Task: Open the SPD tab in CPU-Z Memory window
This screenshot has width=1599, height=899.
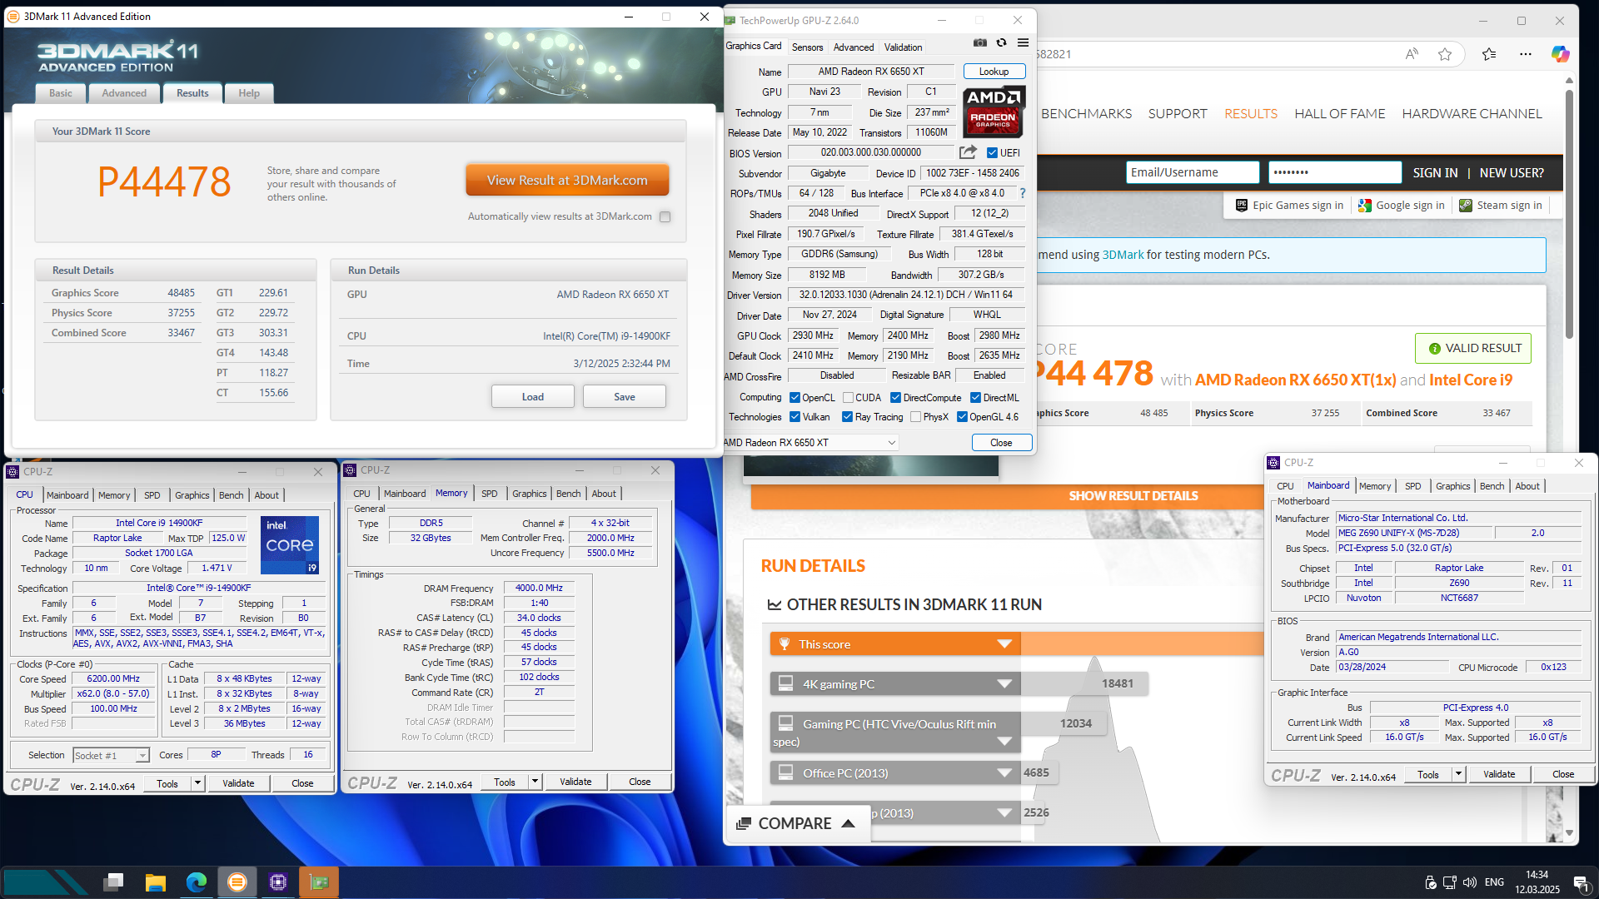Action: tap(490, 494)
